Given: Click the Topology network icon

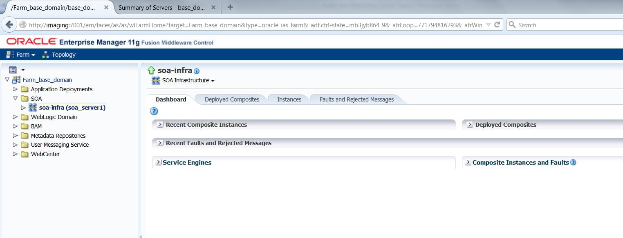Looking at the screenshot, I should [x=46, y=55].
